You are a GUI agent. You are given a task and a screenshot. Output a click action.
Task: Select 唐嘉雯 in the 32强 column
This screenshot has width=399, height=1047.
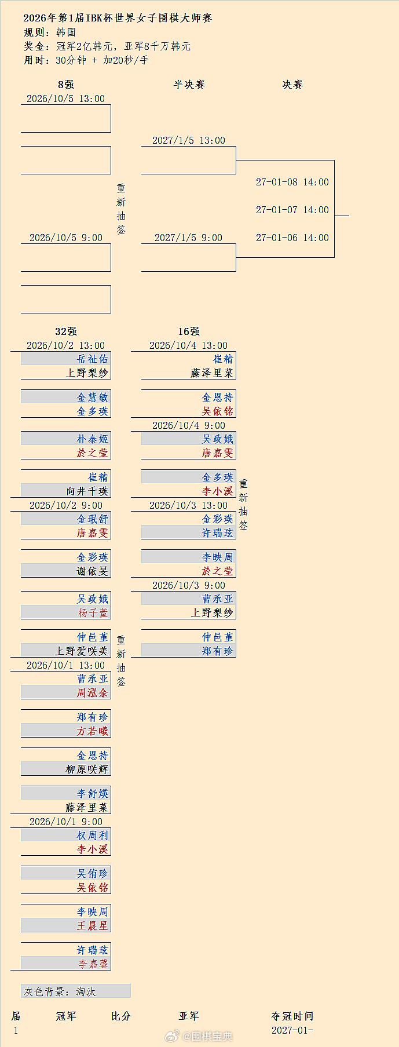[93, 533]
